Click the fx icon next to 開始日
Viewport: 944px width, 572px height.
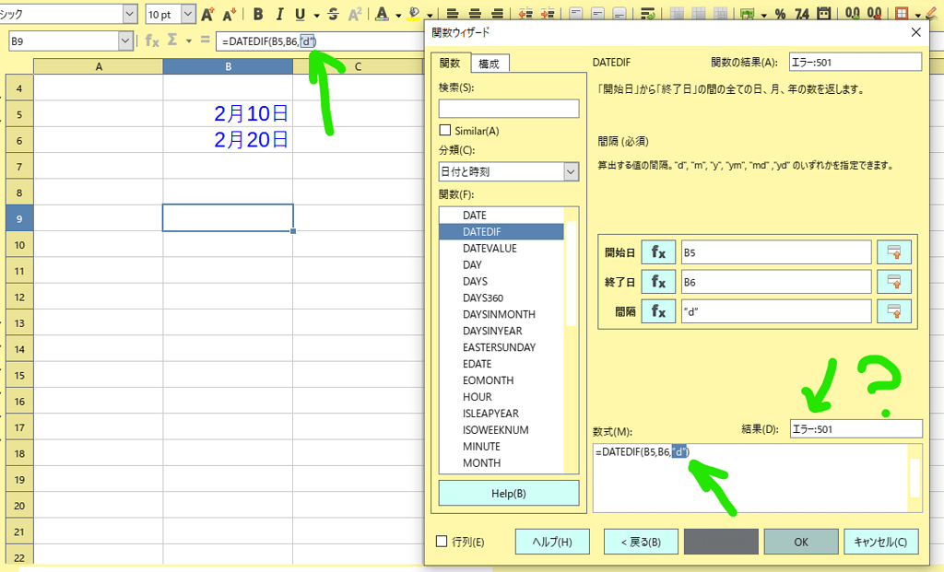pyautogui.click(x=658, y=251)
